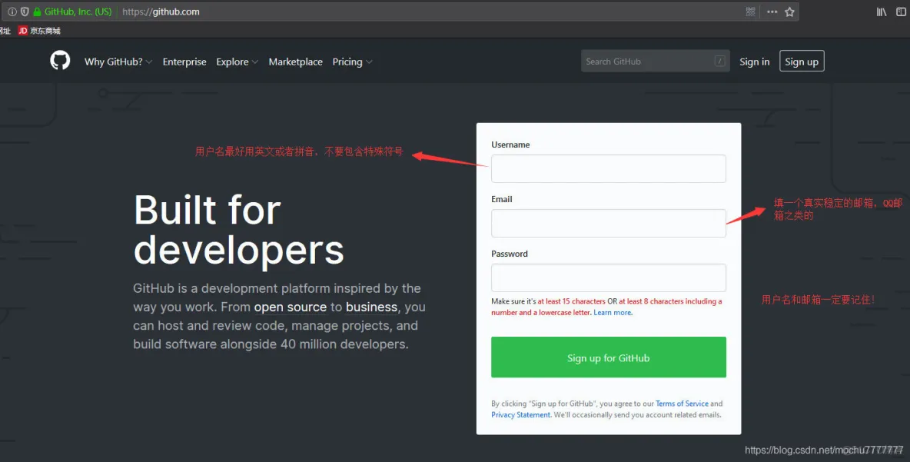
Task: Open tracking protection shield icon
Action: click(25, 12)
